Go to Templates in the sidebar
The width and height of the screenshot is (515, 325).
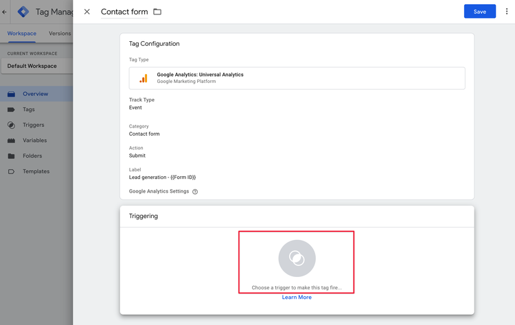[36, 171]
